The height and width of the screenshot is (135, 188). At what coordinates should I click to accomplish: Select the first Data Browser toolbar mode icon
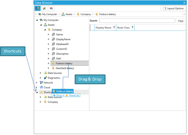click(38, 8)
